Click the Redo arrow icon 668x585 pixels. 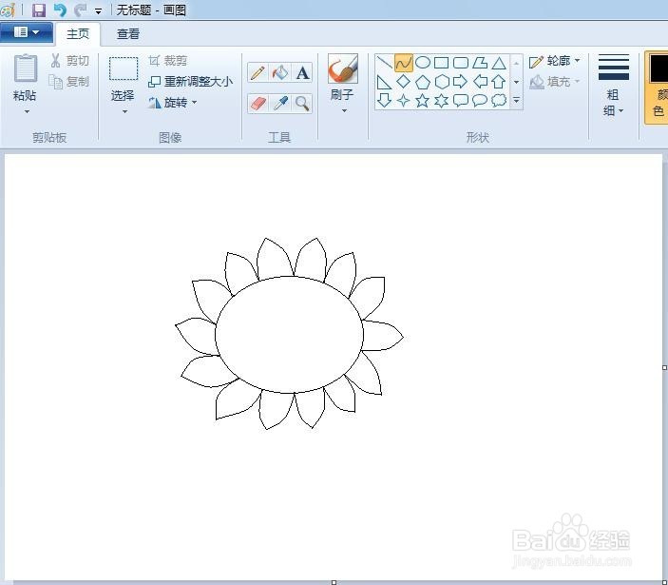click(80, 10)
